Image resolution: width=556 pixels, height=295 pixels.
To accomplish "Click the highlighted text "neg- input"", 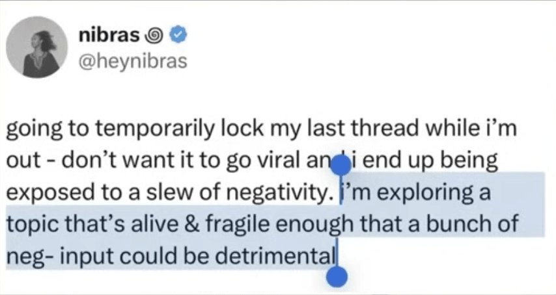I will pyautogui.click(x=60, y=256).
